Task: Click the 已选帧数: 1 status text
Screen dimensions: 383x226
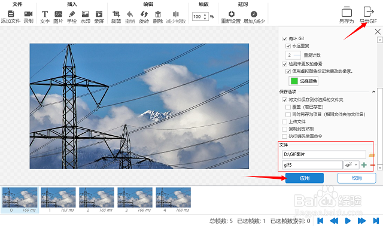Action: click(251, 221)
